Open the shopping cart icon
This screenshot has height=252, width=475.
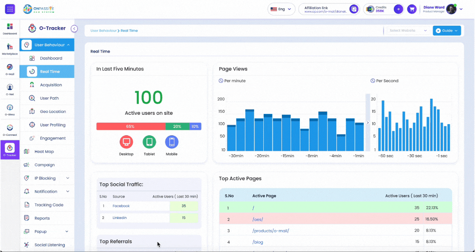click(x=411, y=9)
